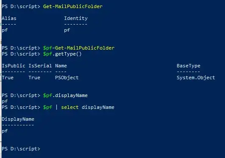Screen dimensions: 225x158
Task: Click the Identity column header
Action: (76, 19)
